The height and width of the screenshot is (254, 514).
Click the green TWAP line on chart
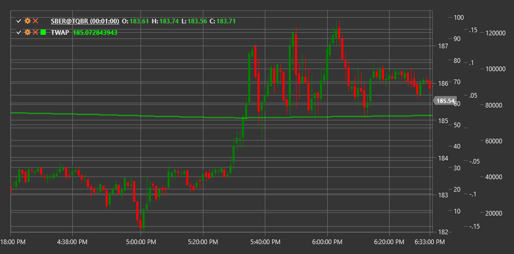pos(222,117)
